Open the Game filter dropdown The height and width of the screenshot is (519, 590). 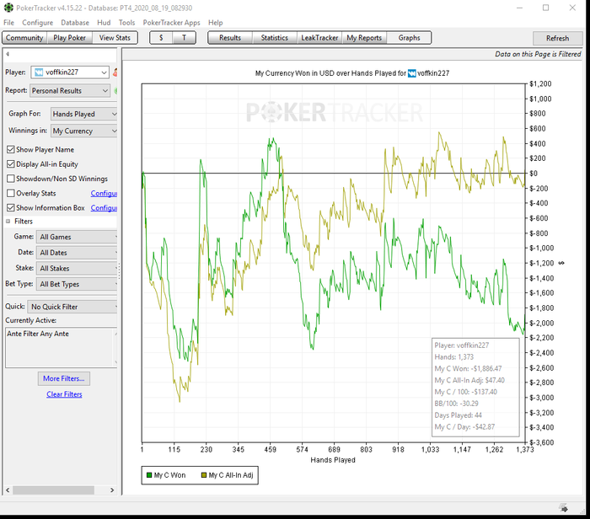click(x=77, y=237)
